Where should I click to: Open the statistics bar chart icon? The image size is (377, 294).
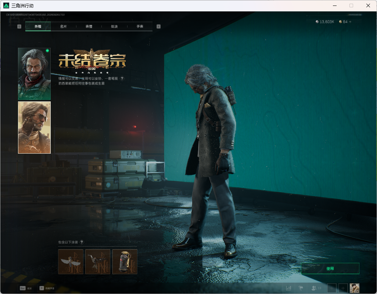point(288,288)
